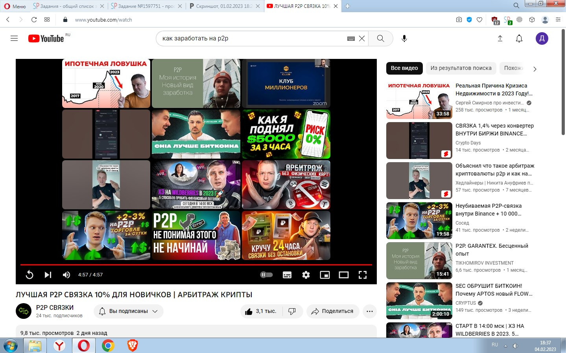566x353 pixels.
Task: Replay the finished video
Action: [x=29, y=275]
